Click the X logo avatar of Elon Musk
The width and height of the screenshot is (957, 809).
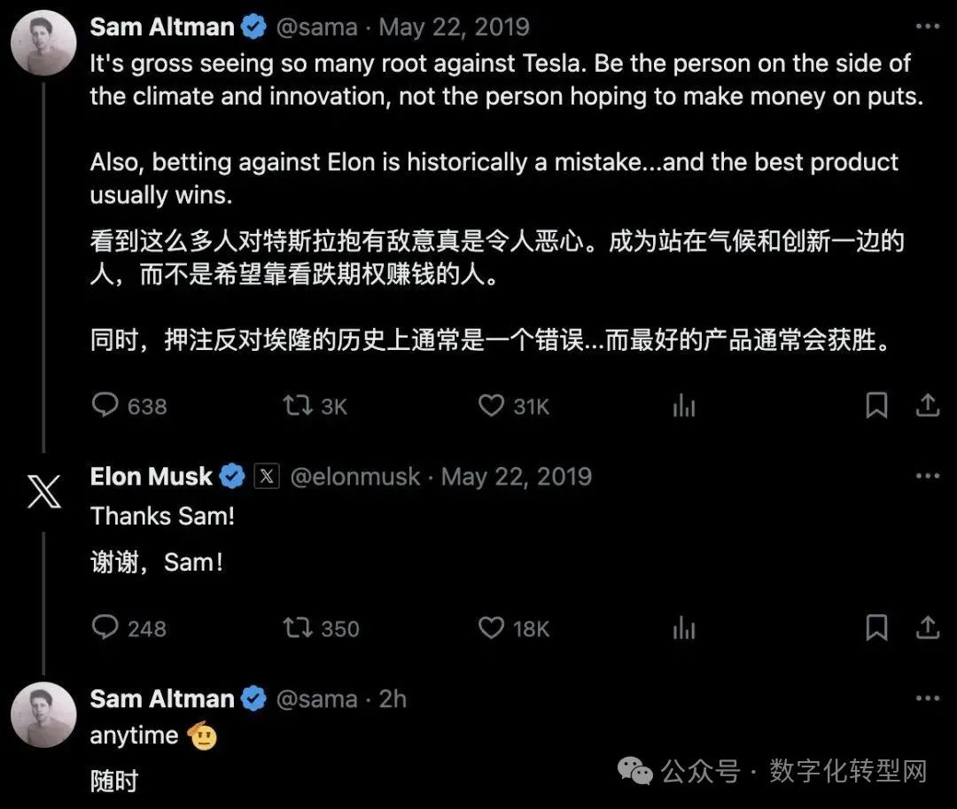(x=43, y=492)
